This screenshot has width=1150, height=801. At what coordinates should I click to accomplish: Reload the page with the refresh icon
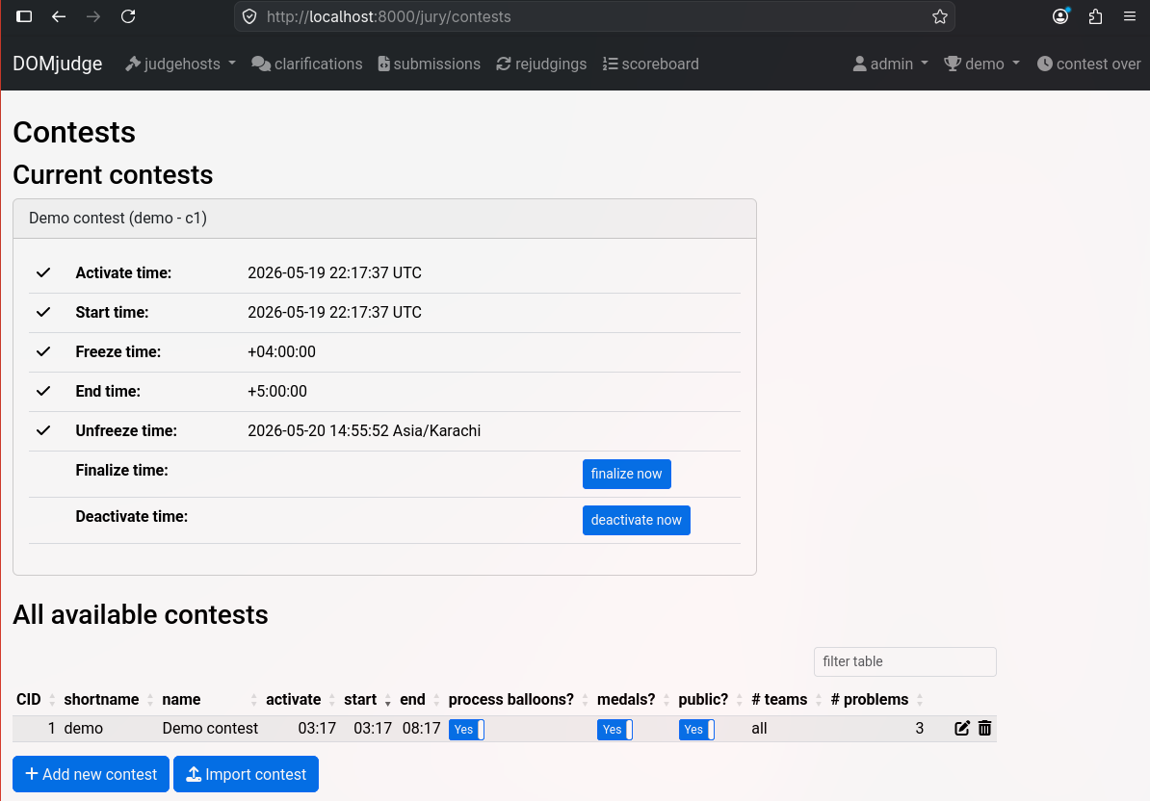(127, 16)
